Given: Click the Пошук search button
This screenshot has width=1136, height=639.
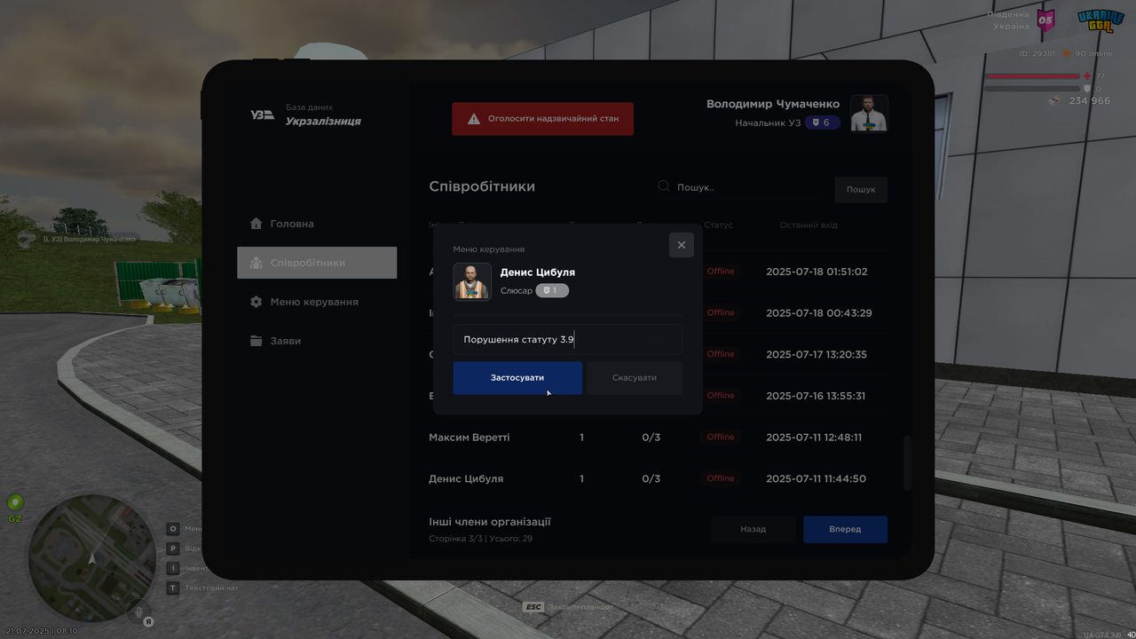Looking at the screenshot, I should [861, 189].
